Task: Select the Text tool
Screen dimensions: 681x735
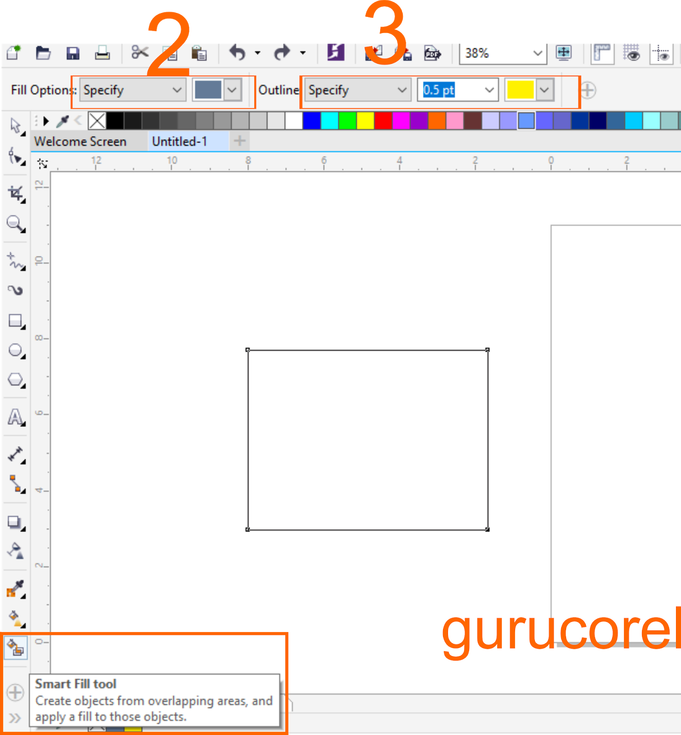Action: coord(16,417)
